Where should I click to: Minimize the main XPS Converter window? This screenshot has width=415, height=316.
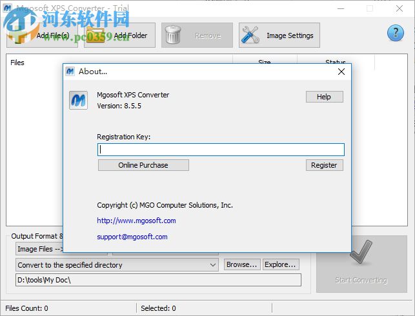(x=341, y=8)
